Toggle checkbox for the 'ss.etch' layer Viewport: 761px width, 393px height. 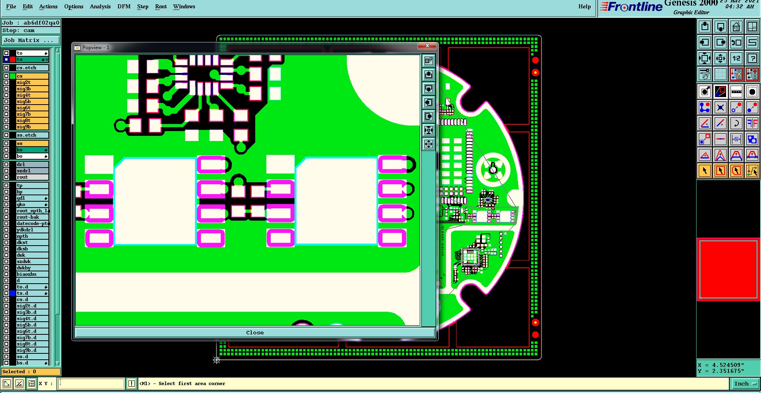(x=6, y=135)
